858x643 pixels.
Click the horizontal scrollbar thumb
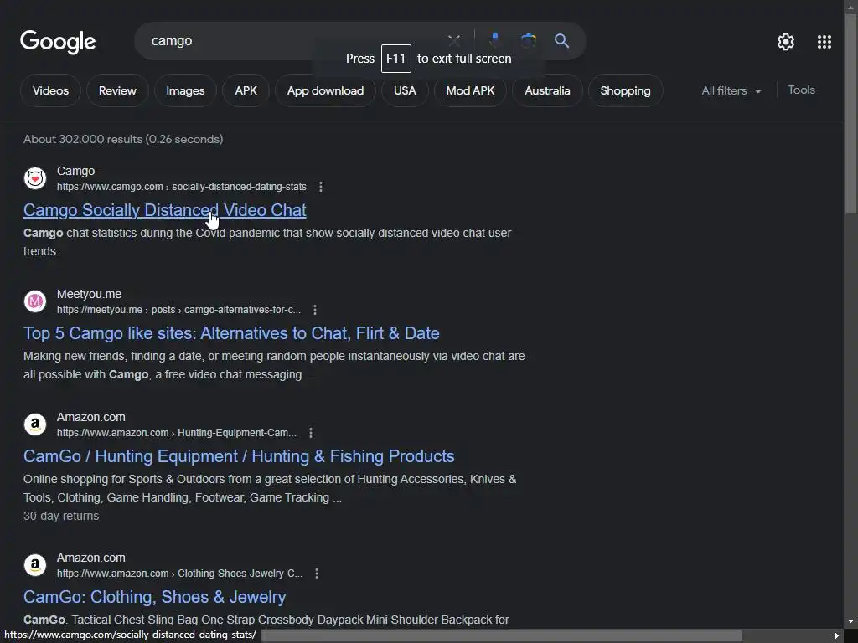[x=502, y=636]
